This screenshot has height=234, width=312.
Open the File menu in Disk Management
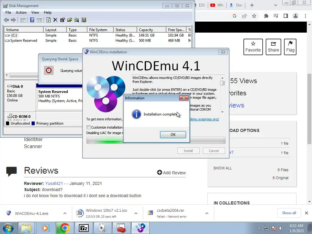[x=8, y=12]
